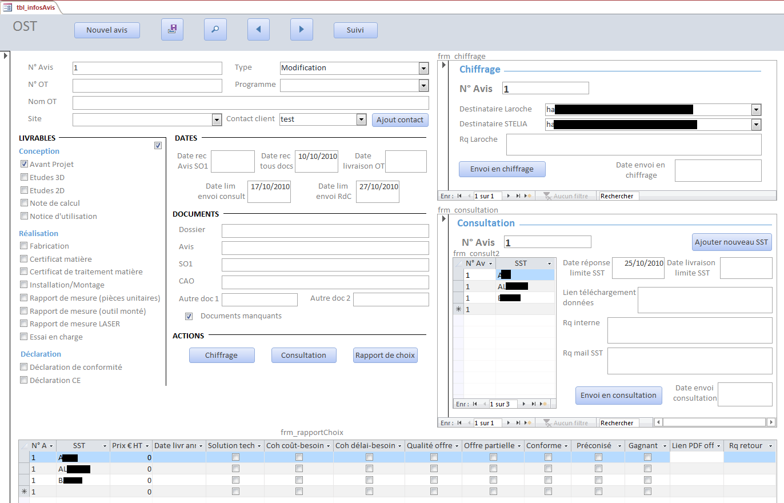Click the Qualité offre column header
784x503 pixels.
pyautogui.click(x=433, y=446)
